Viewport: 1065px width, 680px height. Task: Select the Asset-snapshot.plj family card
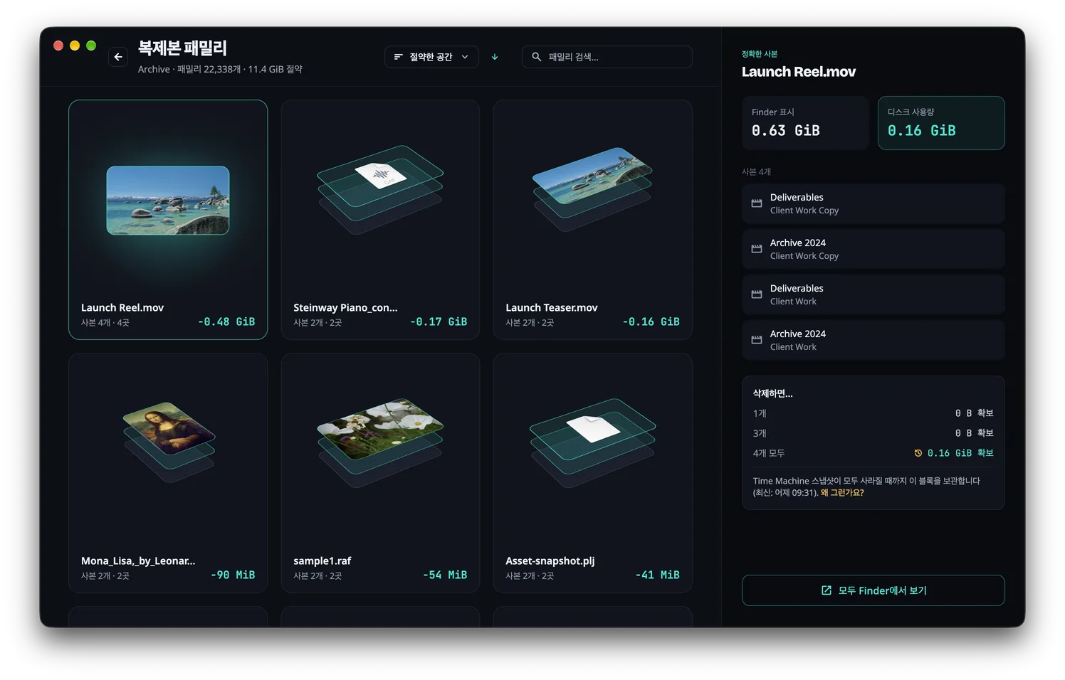point(592,473)
